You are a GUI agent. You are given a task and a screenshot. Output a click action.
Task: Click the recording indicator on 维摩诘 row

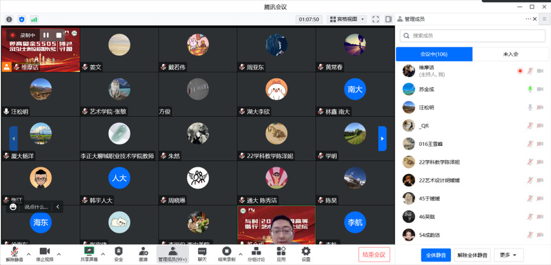pyautogui.click(x=520, y=71)
